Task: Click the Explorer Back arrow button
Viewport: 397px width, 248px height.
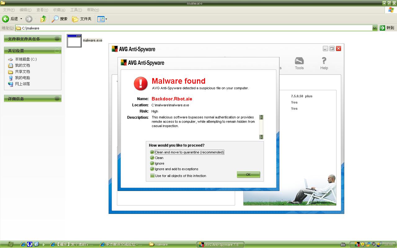Action: click(6, 19)
